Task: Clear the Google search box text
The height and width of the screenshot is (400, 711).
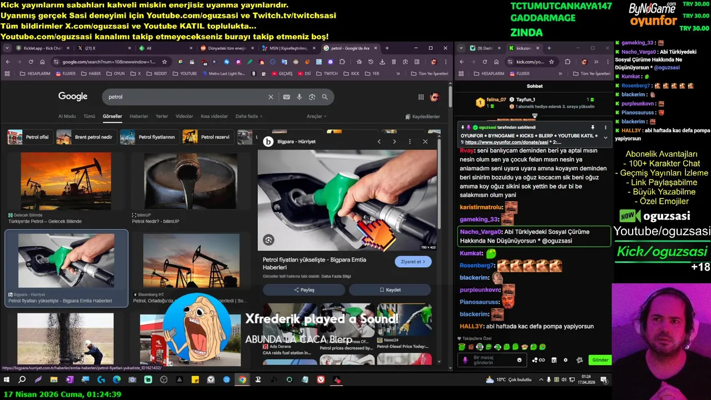Action: pos(271,97)
